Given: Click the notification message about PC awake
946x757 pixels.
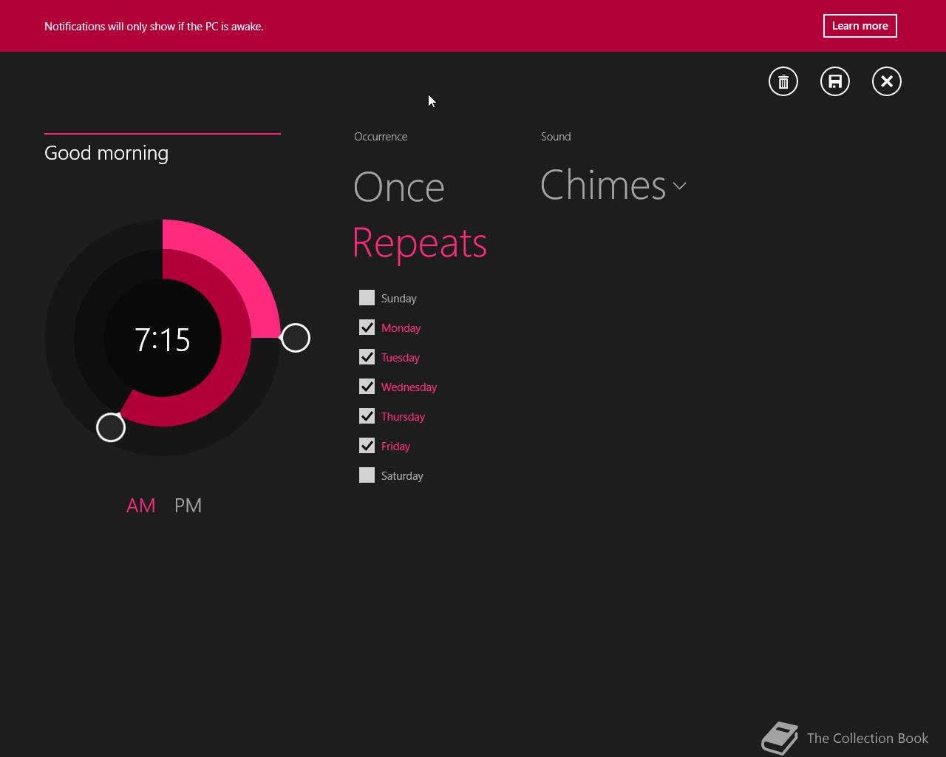Looking at the screenshot, I should coord(154,27).
